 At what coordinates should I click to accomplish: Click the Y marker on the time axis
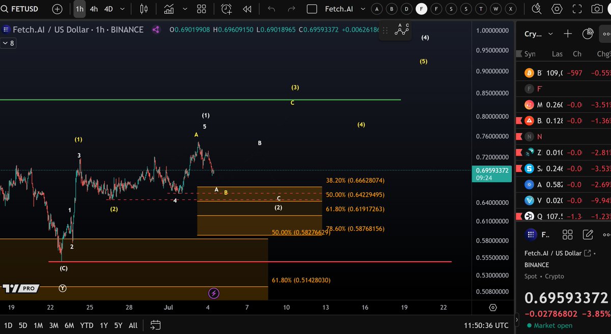point(62,288)
